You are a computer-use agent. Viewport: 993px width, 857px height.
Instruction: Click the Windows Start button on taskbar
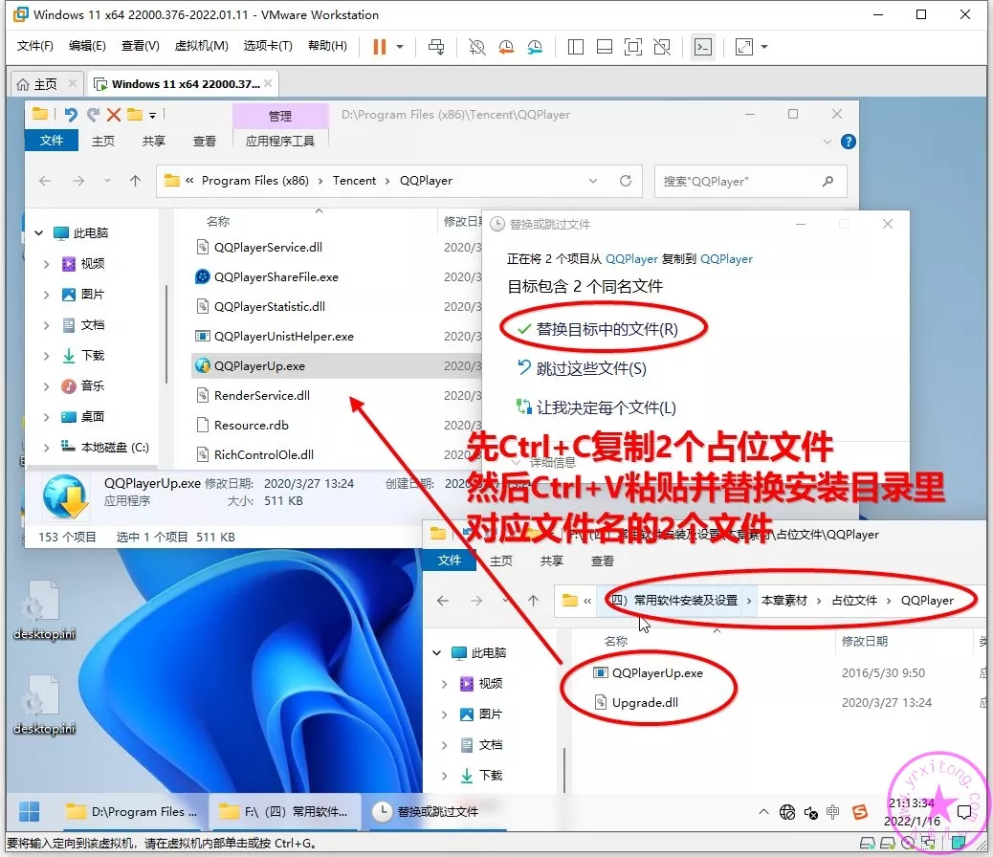pyautogui.click(x=30, y=812)
